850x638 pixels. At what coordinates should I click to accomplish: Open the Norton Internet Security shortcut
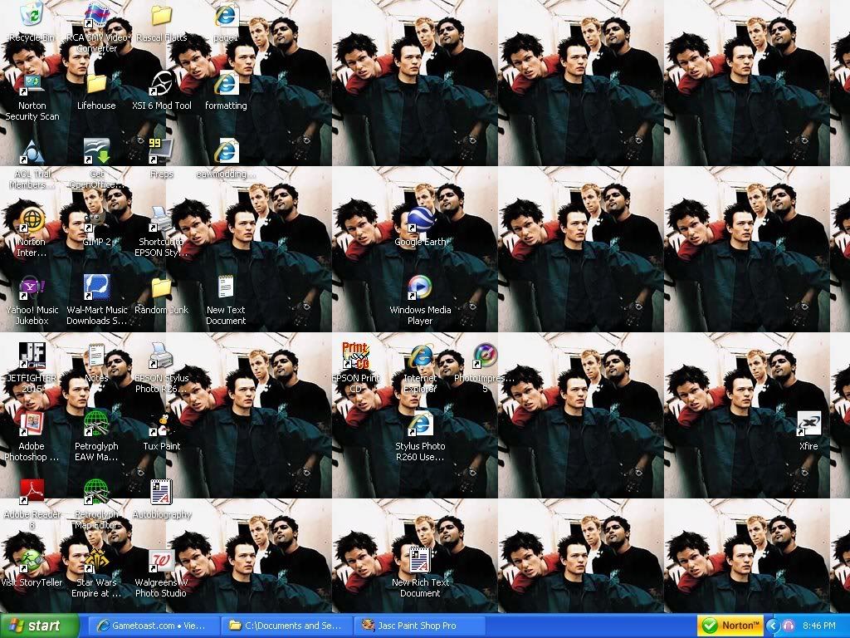32,219
